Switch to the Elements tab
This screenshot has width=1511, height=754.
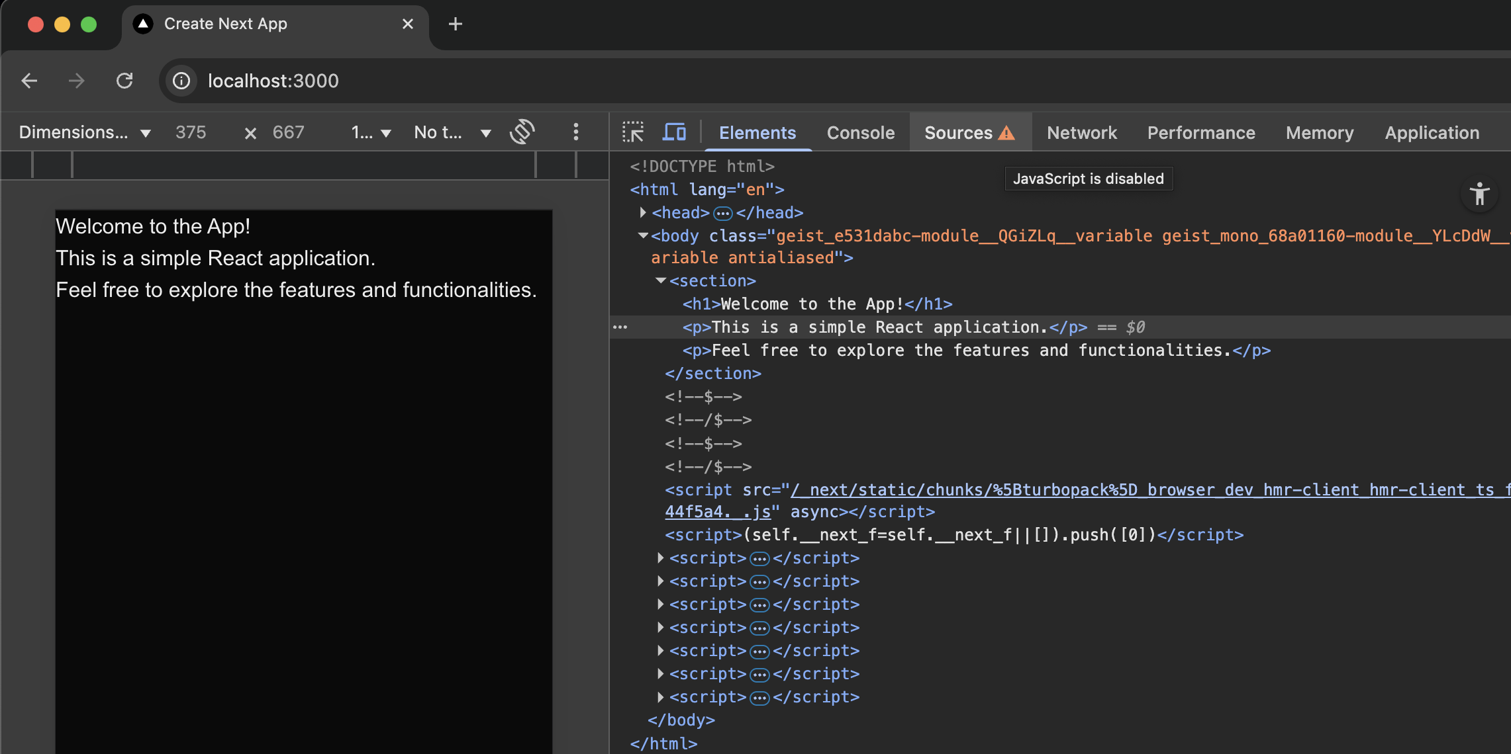[x=757, y=133]
